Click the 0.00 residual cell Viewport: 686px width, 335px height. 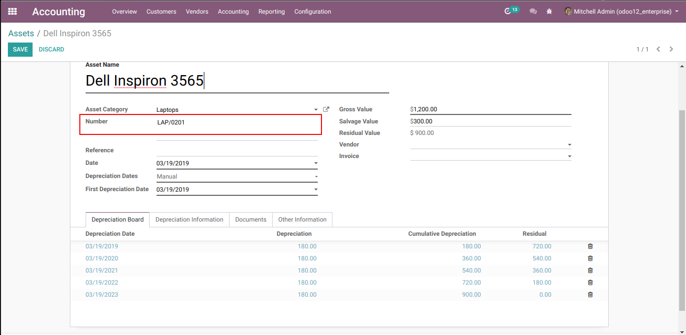[545, 295]
